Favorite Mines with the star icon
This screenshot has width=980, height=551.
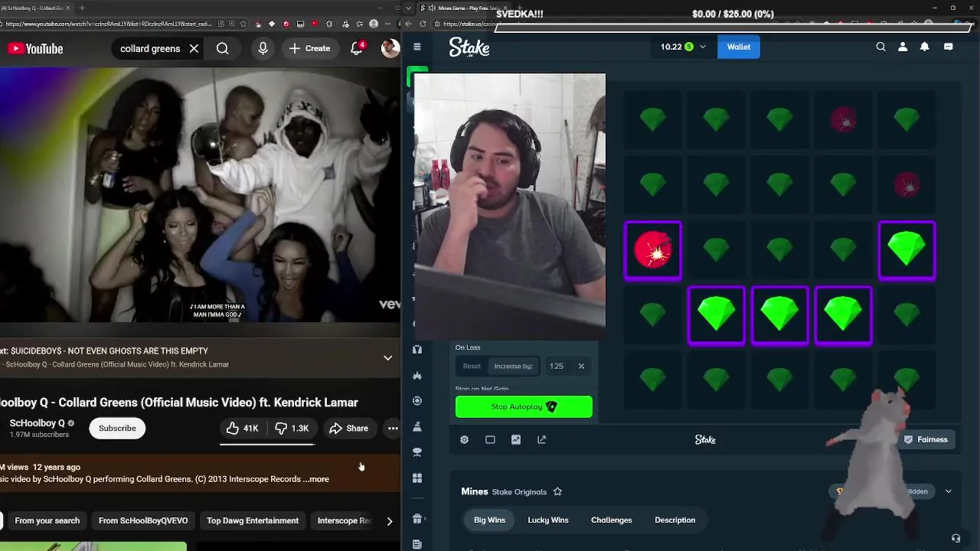557,491
